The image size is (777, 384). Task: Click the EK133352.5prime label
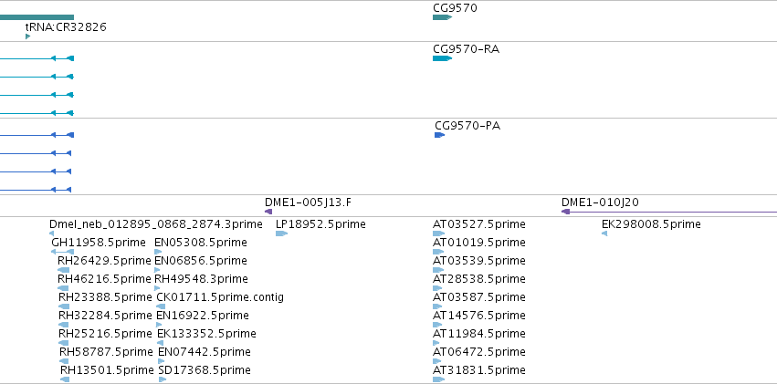tap(206, 334)
